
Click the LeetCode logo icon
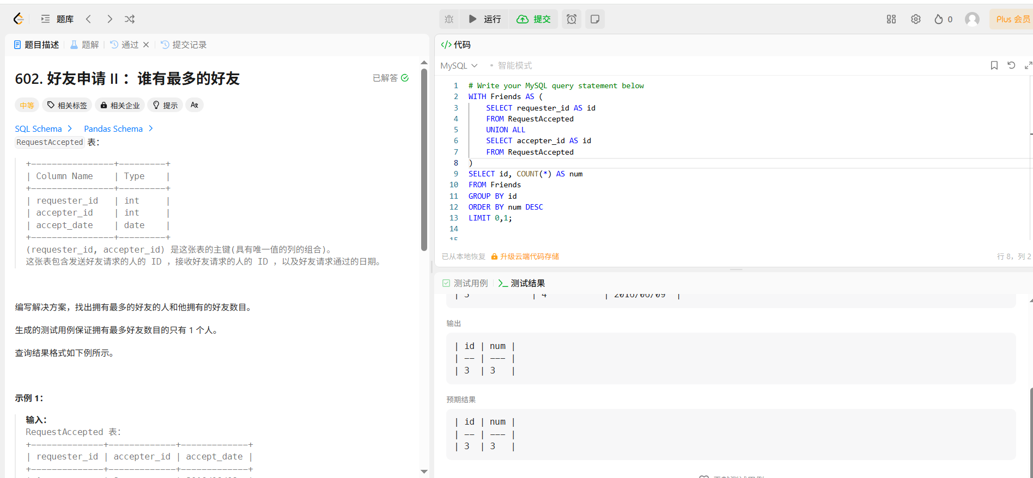pyautogui.click(x=19, y=19)
